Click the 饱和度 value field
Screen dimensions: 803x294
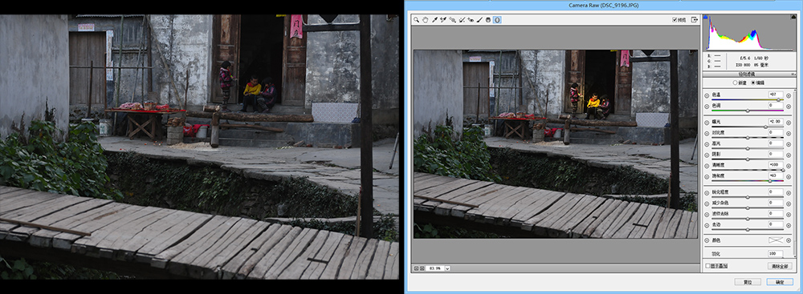pos(776,176)
